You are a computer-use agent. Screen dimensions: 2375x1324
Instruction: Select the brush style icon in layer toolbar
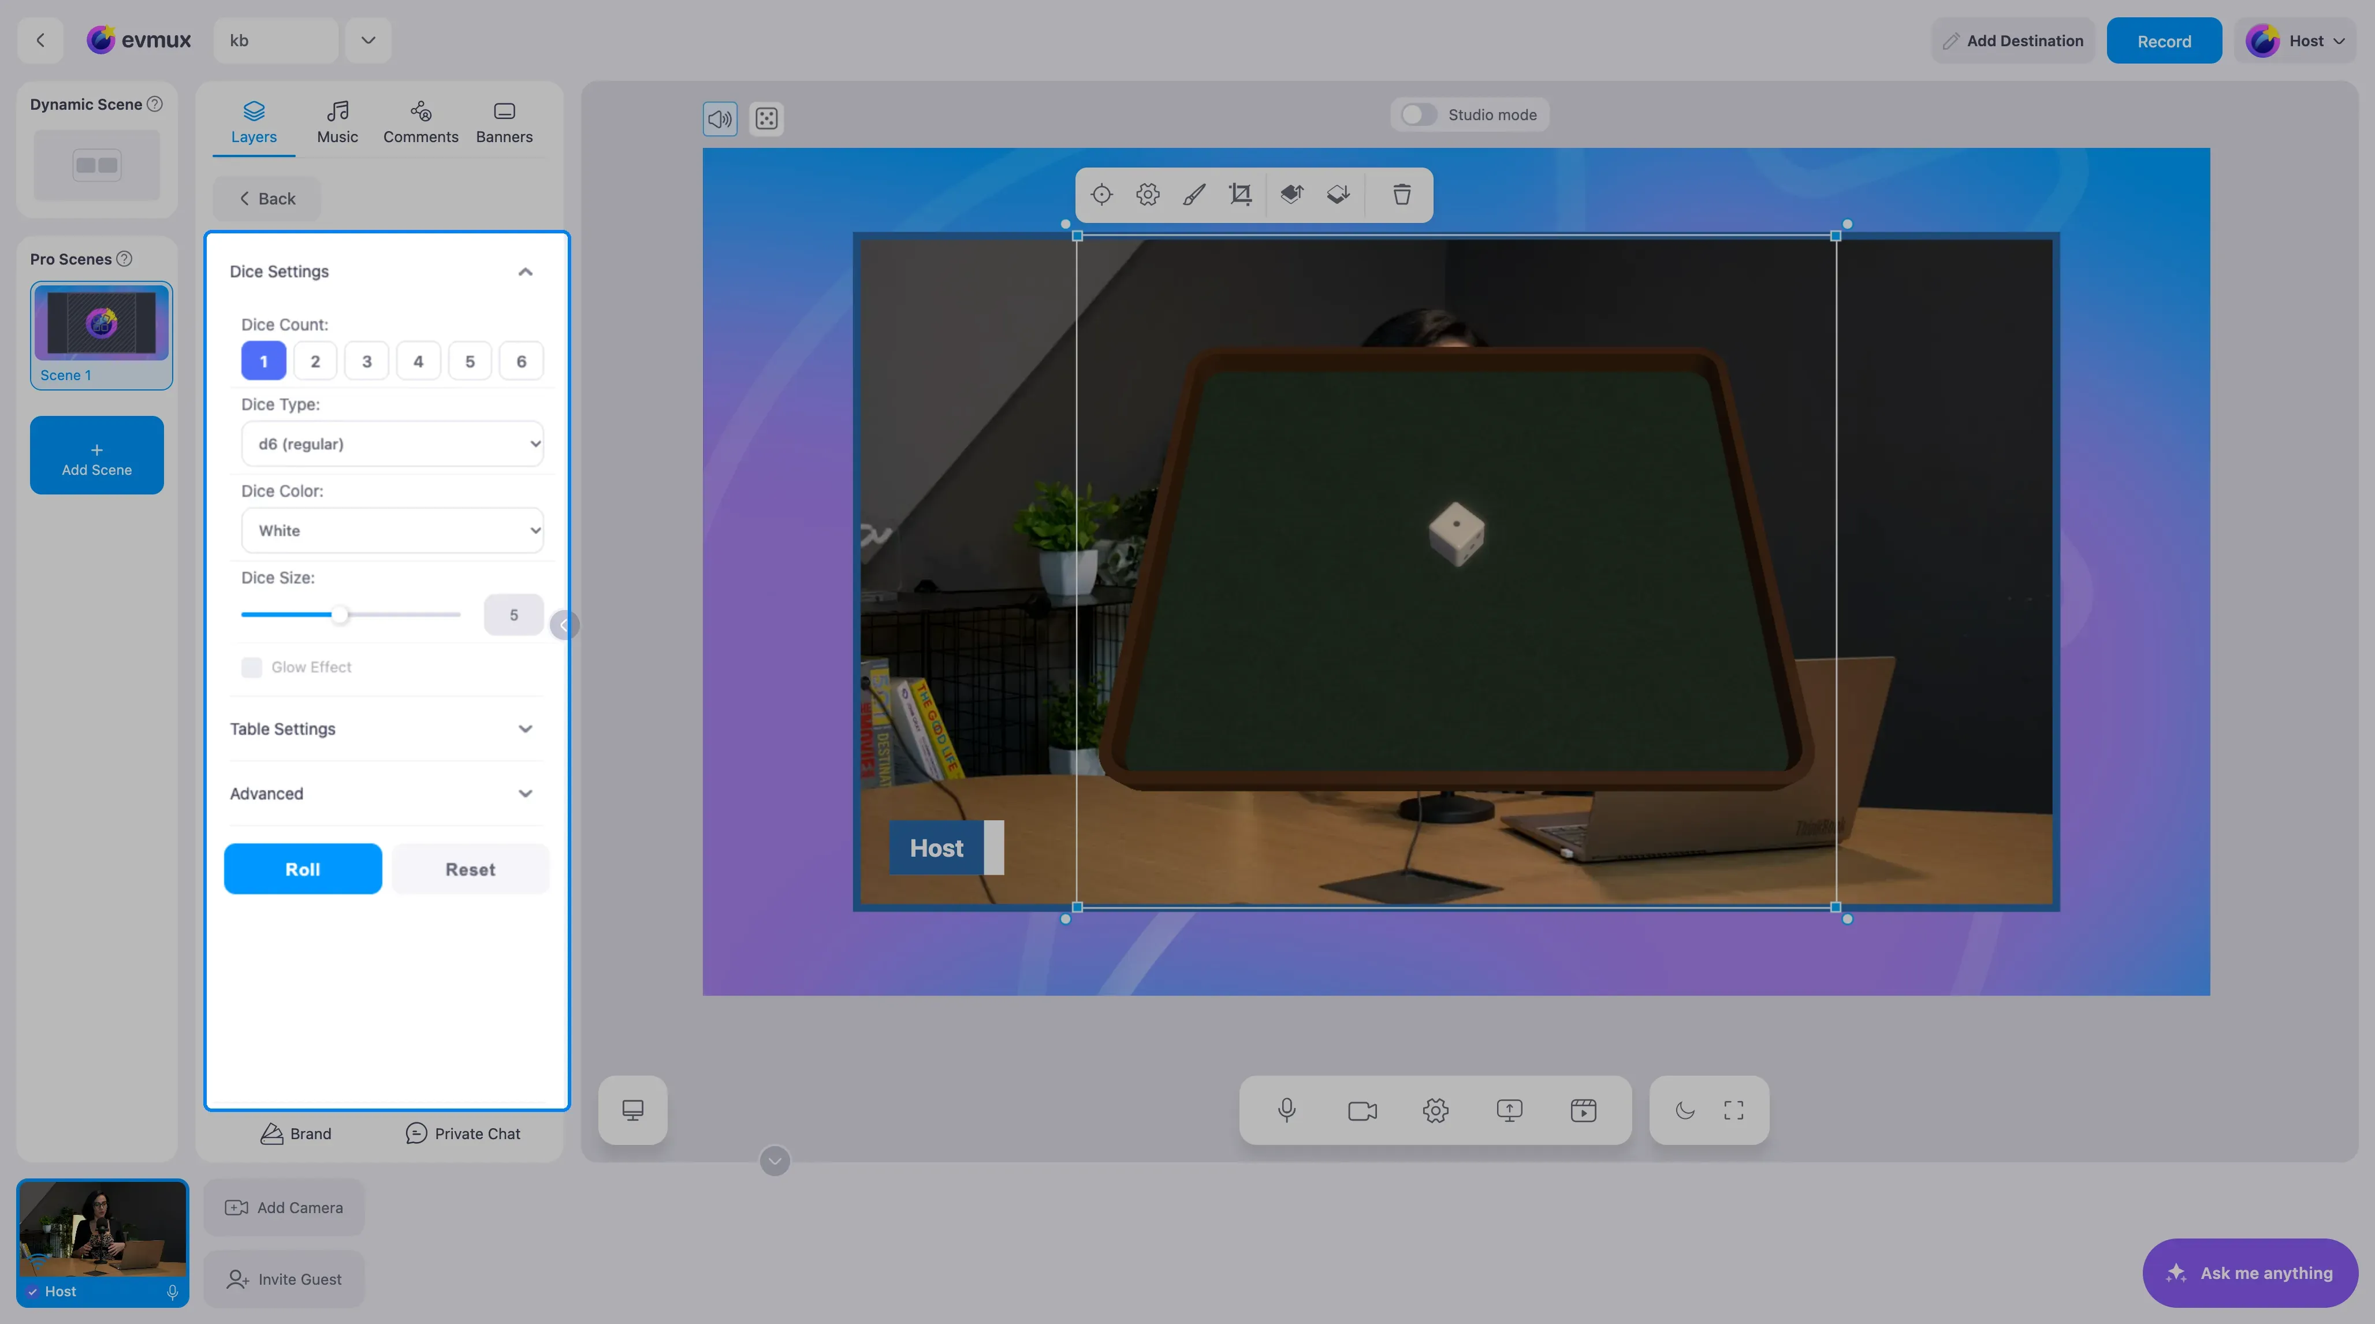click(x=1194, y=195)
